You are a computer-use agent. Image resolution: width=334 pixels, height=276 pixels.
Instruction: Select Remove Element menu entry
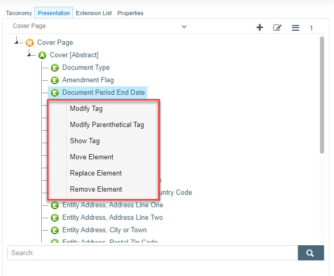point(96,189)
